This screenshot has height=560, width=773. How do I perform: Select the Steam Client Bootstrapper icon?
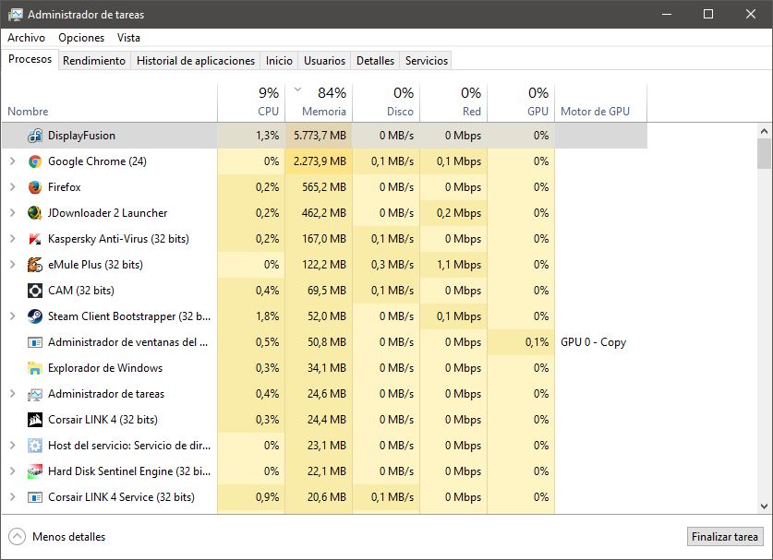pos(35,316)
